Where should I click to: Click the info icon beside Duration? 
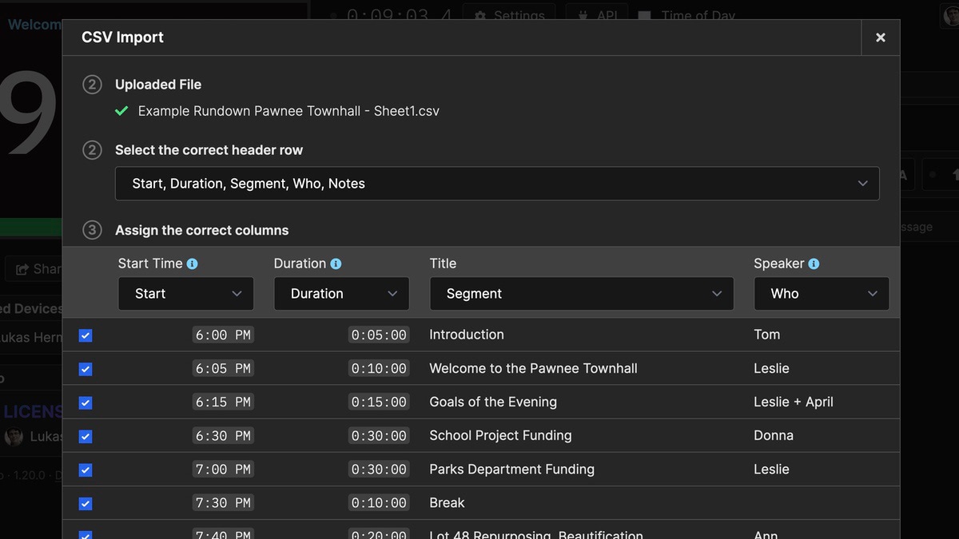point(335,263)
